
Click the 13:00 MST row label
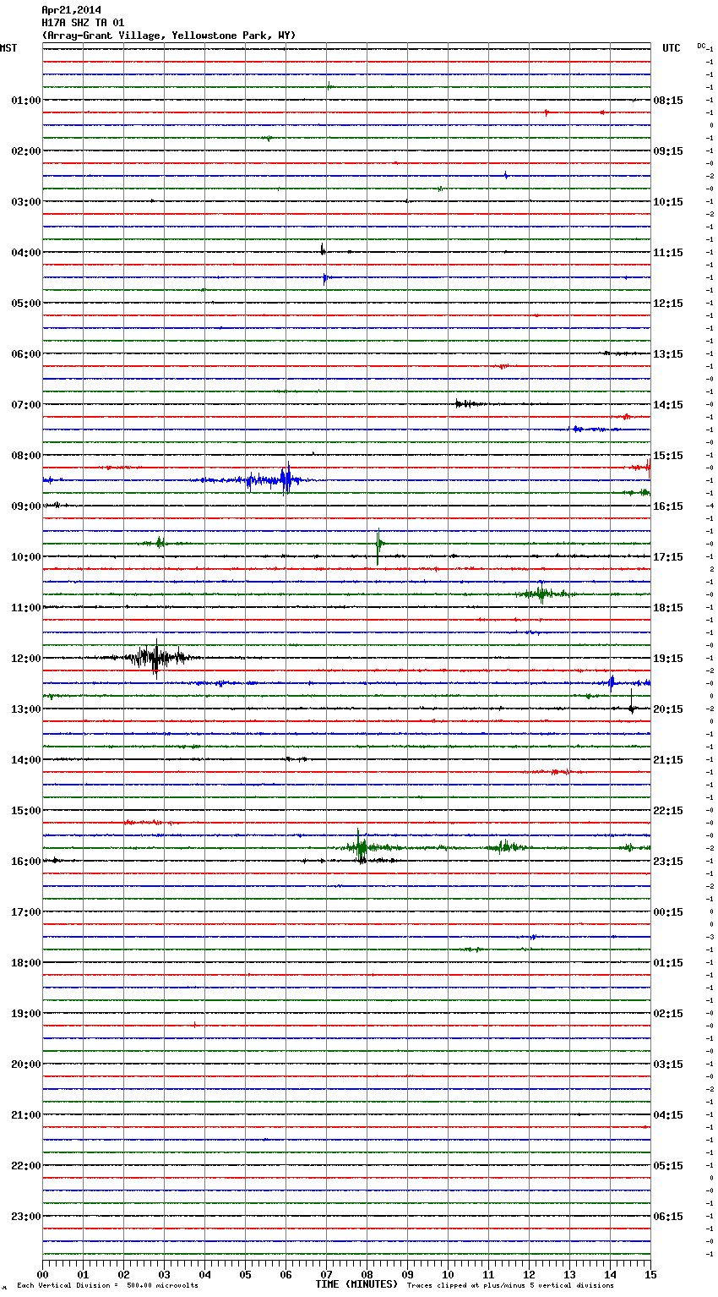pos(26,709)
